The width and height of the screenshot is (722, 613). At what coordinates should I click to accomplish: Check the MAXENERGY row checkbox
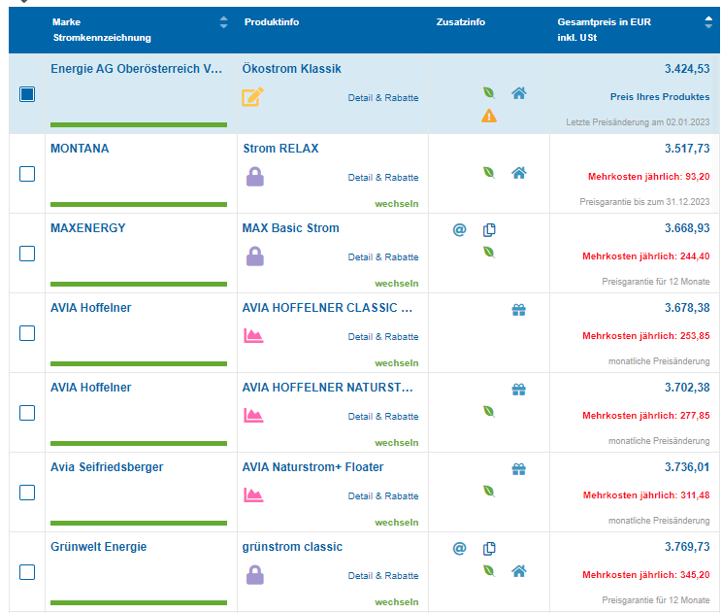[27, 254]
